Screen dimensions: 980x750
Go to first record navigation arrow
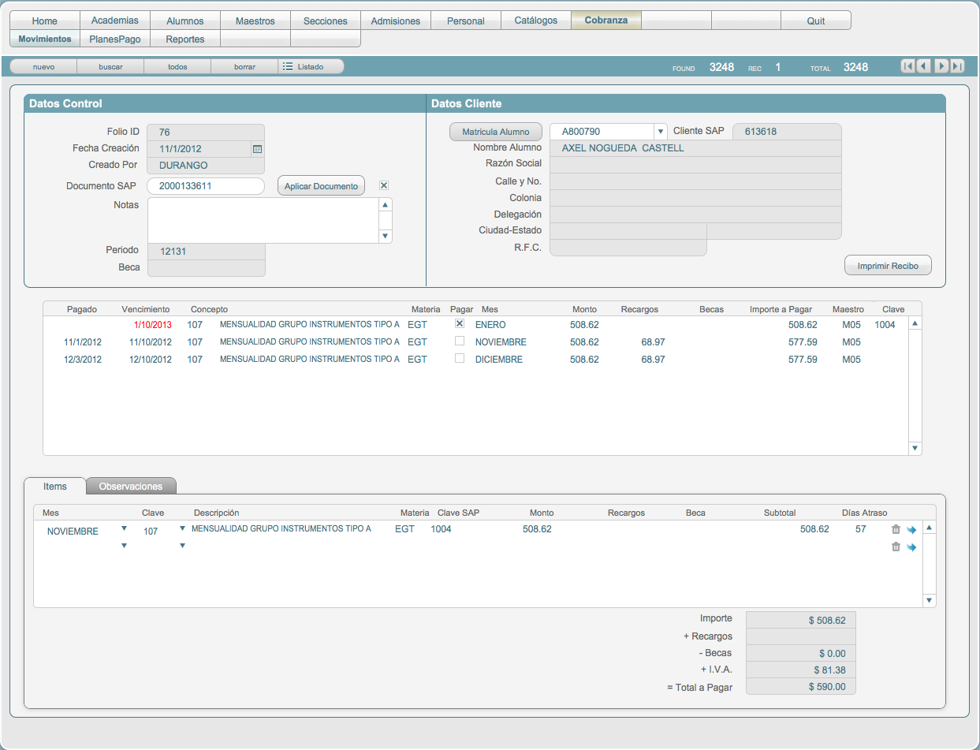908,66
